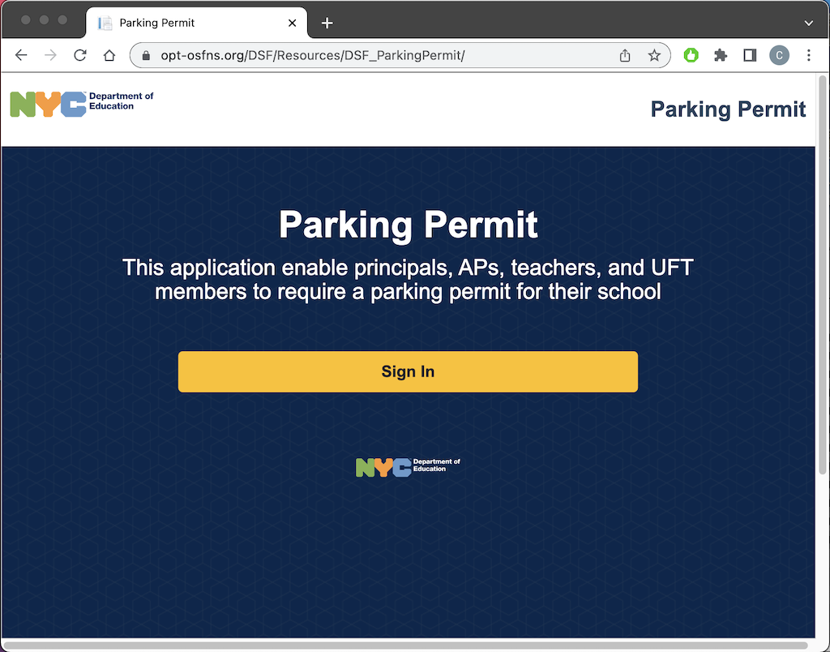The width and height of the screenshot is (830, 652).
Task: Click the address bar URL field
Action: click(x=365, y=55)
